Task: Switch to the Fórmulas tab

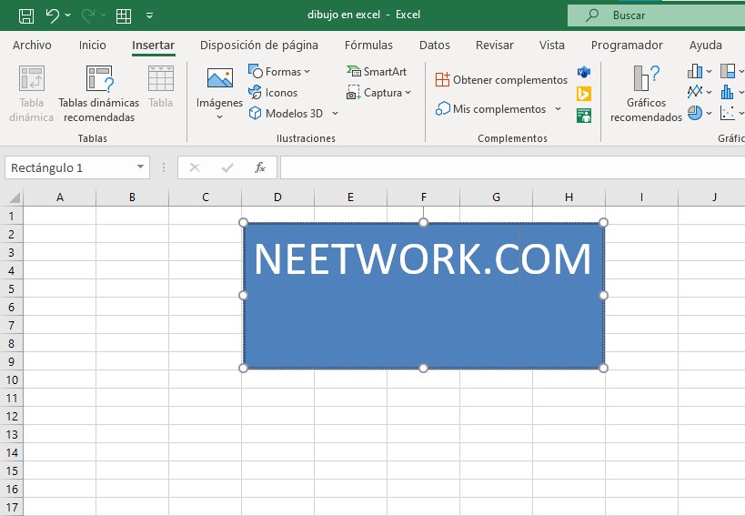Action: (368, 46)
